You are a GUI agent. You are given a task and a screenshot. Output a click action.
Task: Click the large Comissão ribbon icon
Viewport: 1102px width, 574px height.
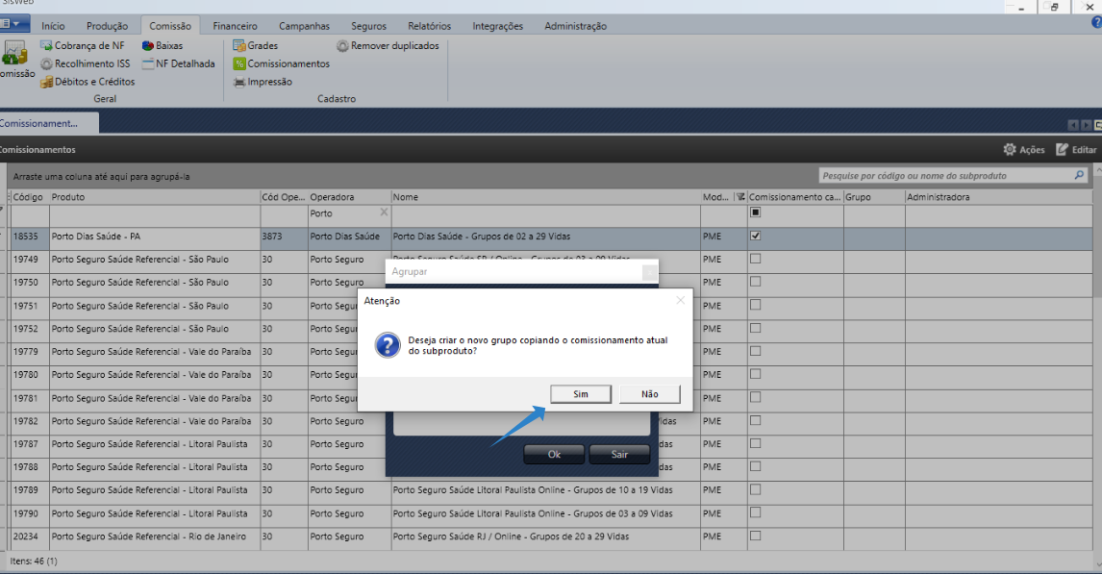14,54
